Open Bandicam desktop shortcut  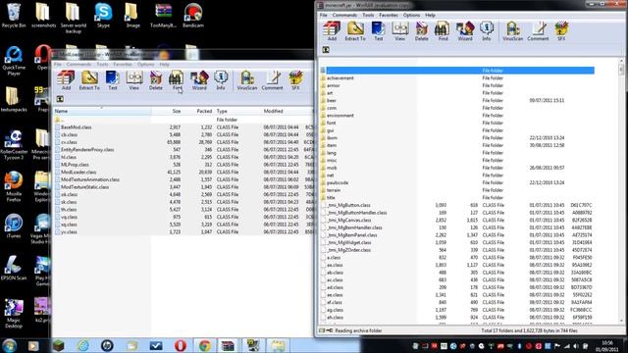click(193, 16)
